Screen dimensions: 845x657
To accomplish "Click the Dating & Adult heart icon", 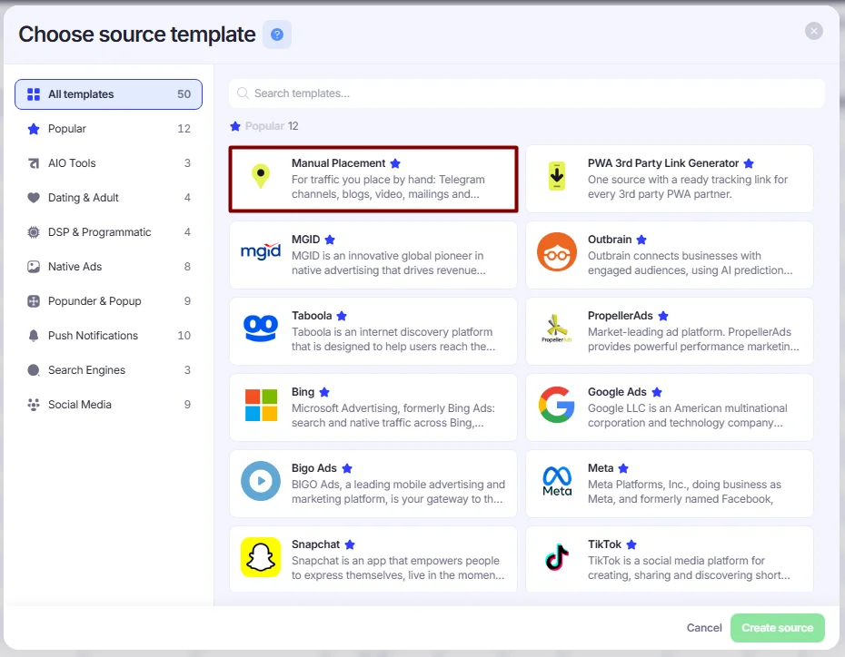I will click(x=34, y=198).
